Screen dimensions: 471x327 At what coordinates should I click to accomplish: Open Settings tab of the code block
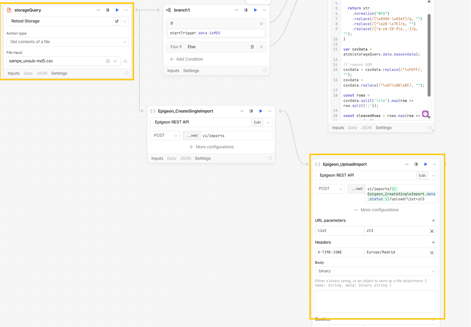384,128
